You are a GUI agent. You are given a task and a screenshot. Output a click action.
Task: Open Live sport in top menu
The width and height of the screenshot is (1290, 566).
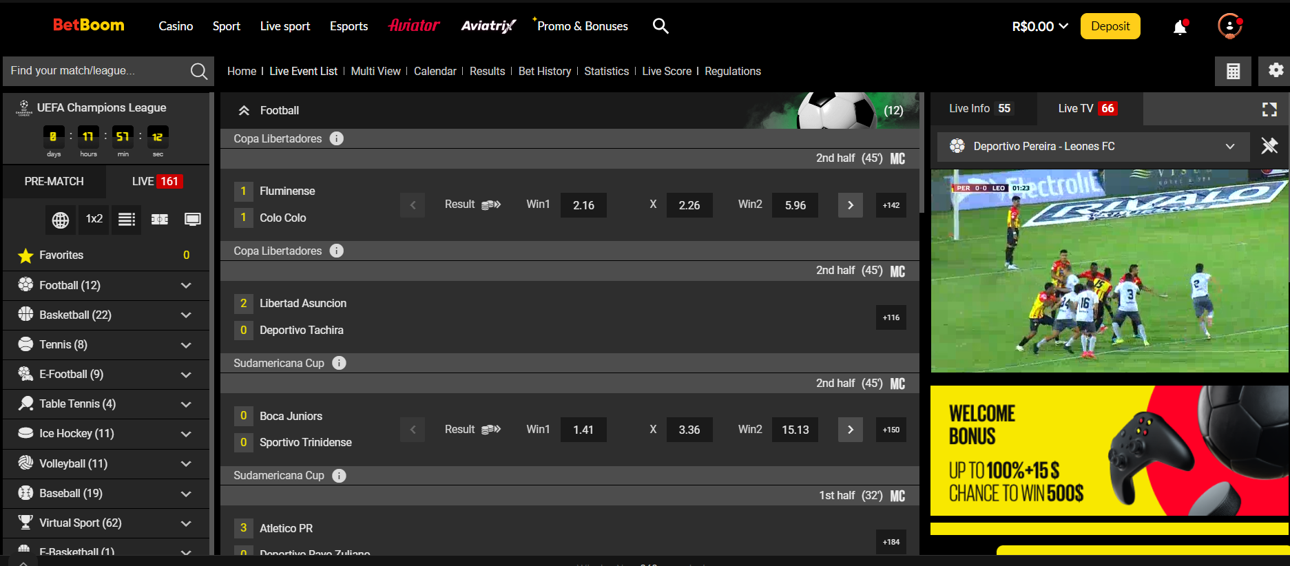[x=285, y=26]
